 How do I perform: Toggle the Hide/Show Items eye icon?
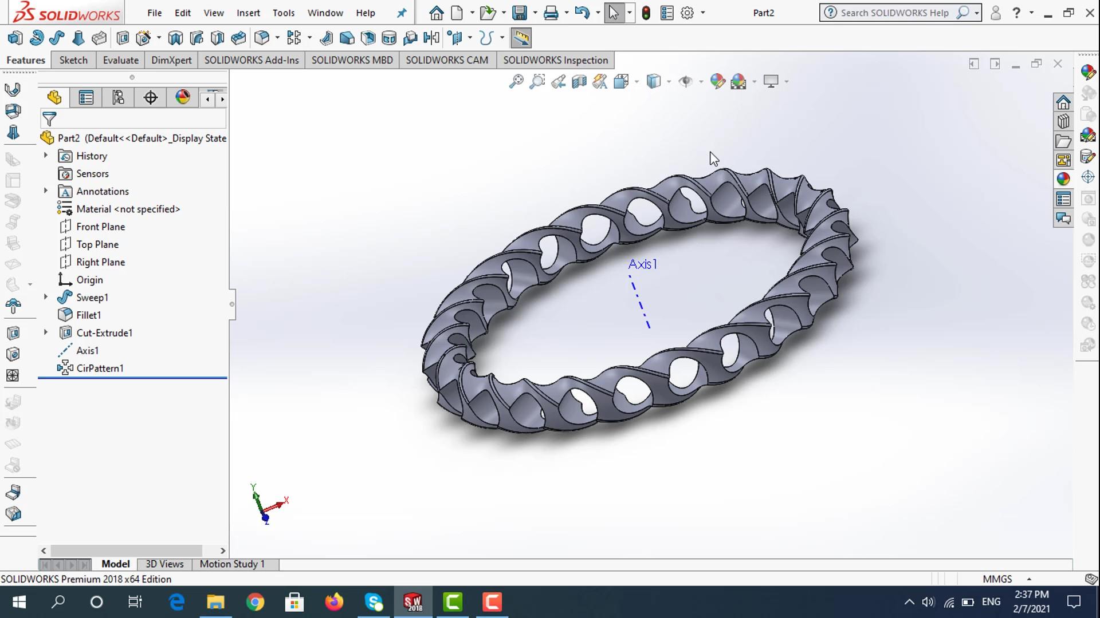(x=685, y=81)
